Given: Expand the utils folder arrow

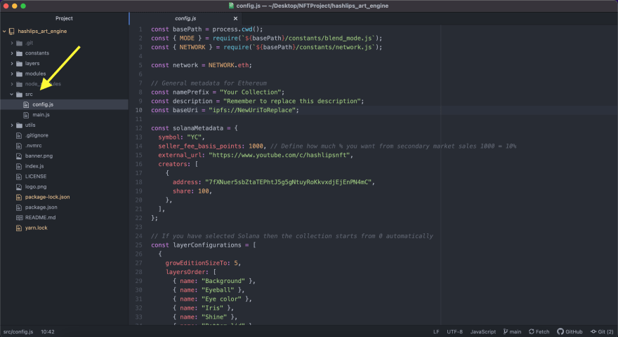Looking at the screenshot, I should click(x=11, y=125).
